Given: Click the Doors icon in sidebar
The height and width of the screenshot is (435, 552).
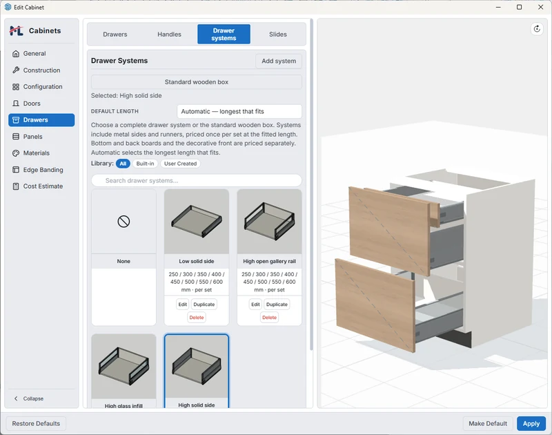Looking at the screenshot, I should (x=15, y=103).
